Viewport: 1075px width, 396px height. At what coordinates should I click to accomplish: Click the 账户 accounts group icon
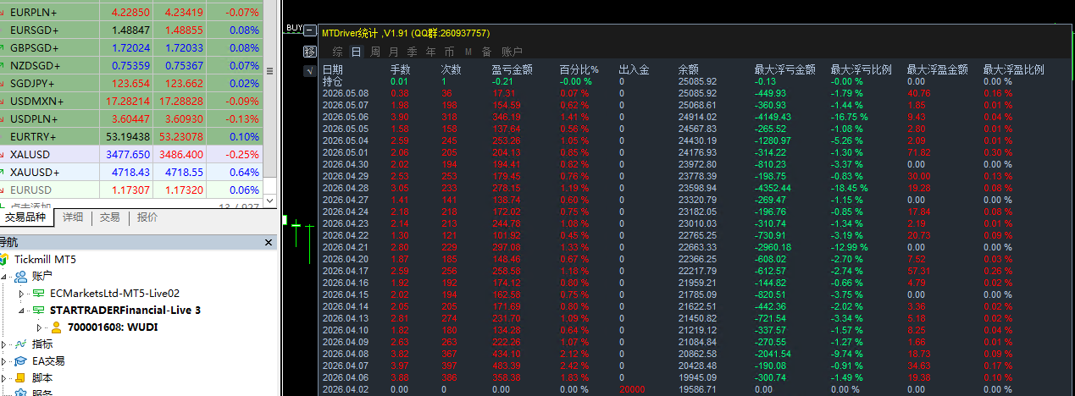[x=20, y=276]
